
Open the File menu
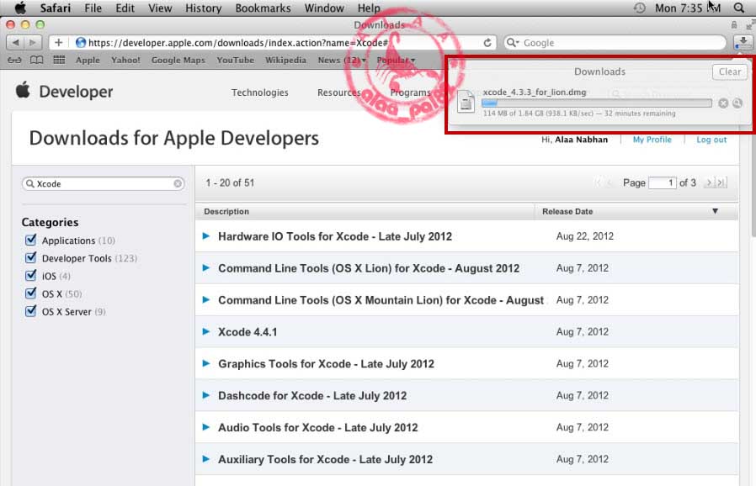(x=93, y=8)
